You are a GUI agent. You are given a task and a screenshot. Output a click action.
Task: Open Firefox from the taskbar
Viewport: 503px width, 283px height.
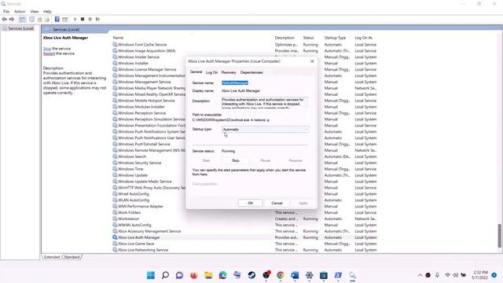(x=194, y=275)
